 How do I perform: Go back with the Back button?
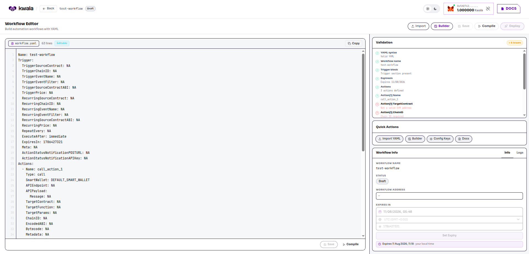point(48,9)
